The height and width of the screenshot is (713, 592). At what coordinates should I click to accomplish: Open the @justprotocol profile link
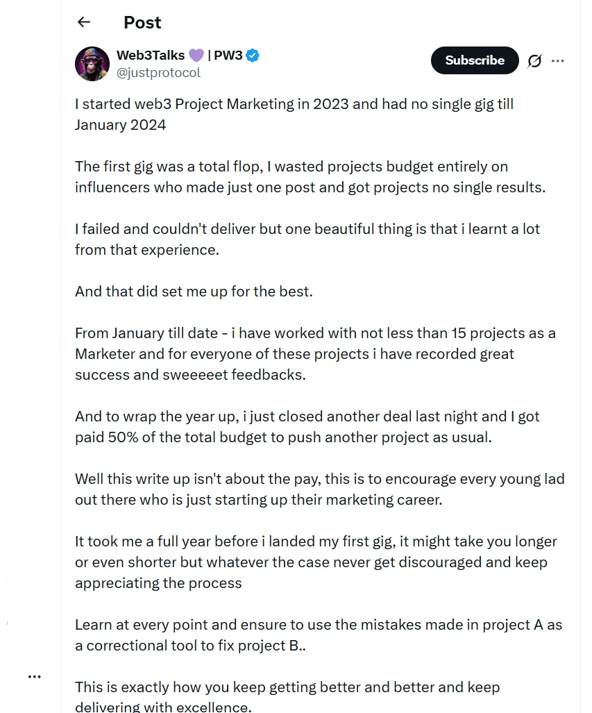point(158,72)
